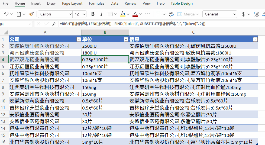Screen dimensions: 265x145
Task: Click cell 150mg in row 9
Action: [x=105, y=94]
